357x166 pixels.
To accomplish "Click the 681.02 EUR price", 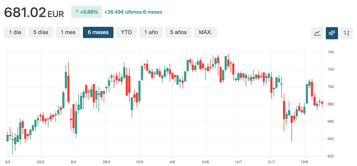I will click(x=34, y=12).
